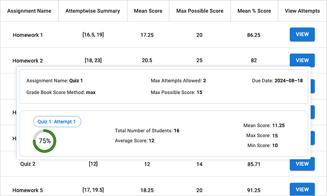The height and width of the screenshot is (196, 327).
Task: Click the Mean % Score column header
Action: (254, 11)
